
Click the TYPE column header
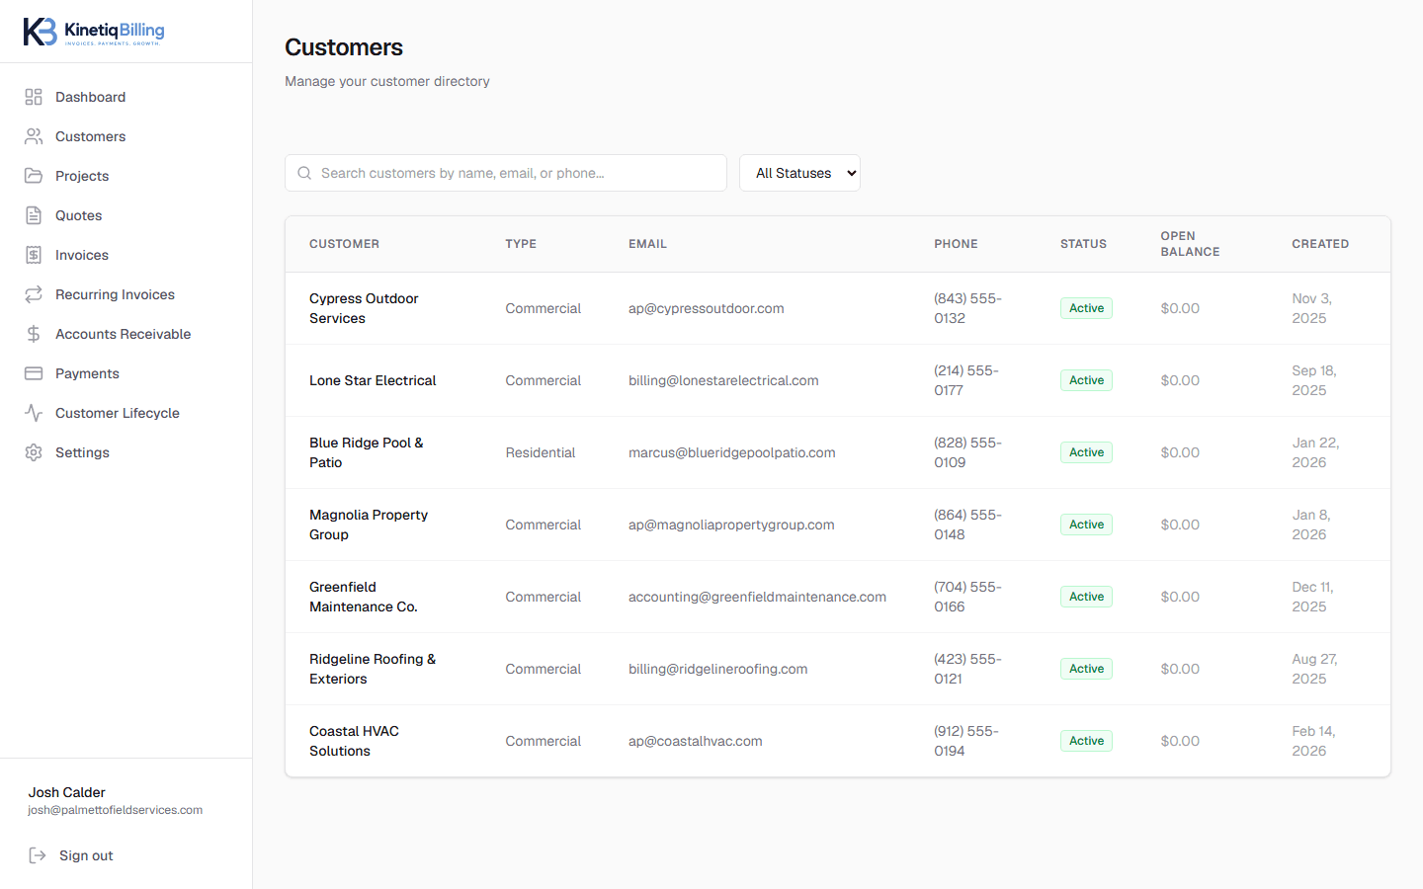pos(521,244)
